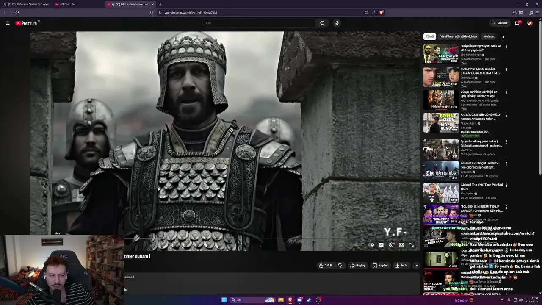
Task: Open options for the Suriye'de entegrasyon video
Action: [506, 47]
